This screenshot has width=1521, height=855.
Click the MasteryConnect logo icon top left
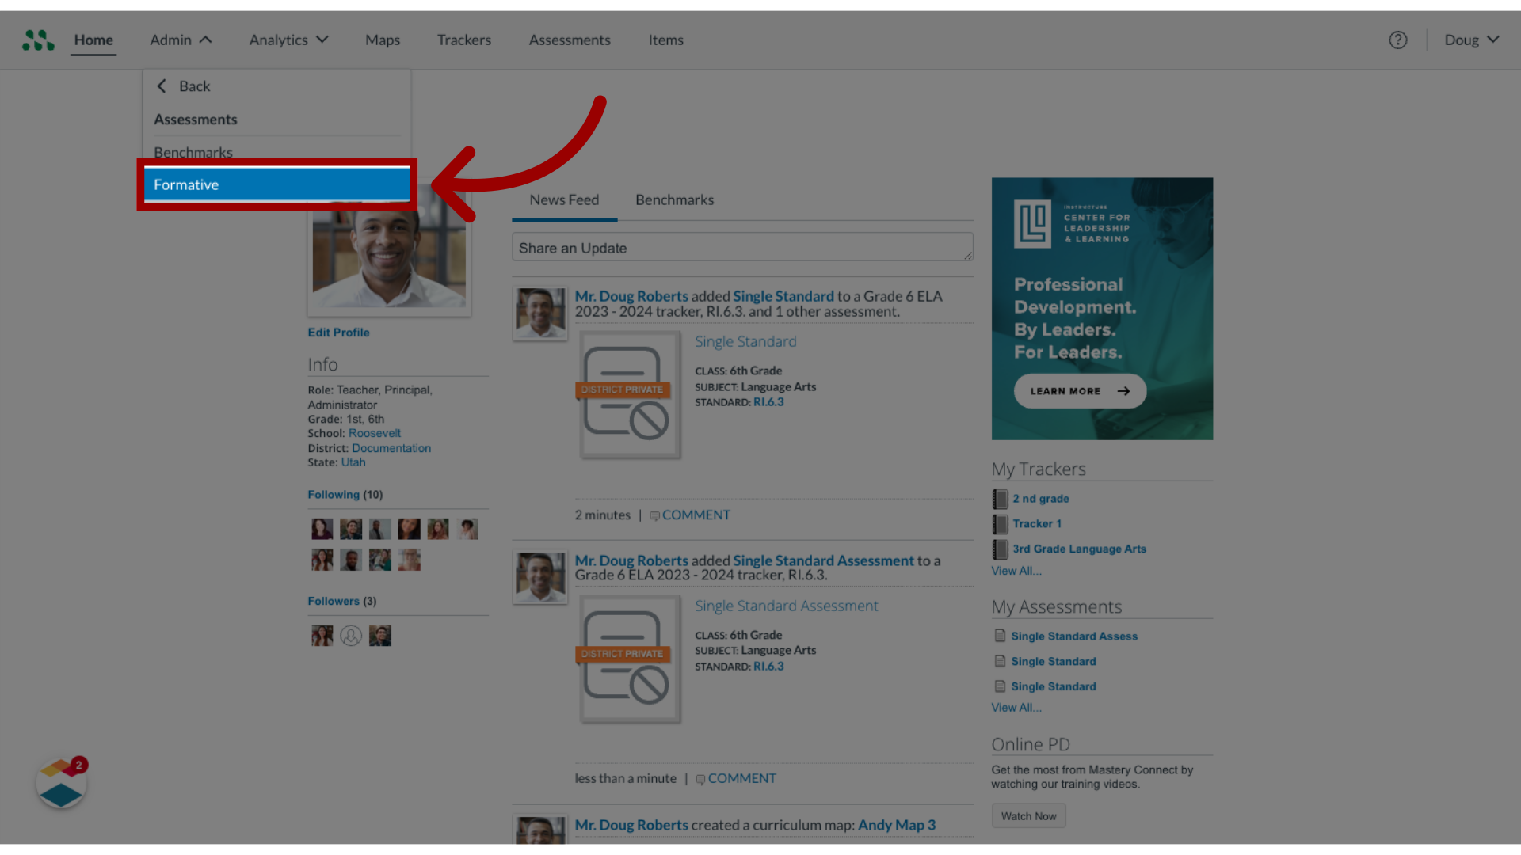[37, 39]
